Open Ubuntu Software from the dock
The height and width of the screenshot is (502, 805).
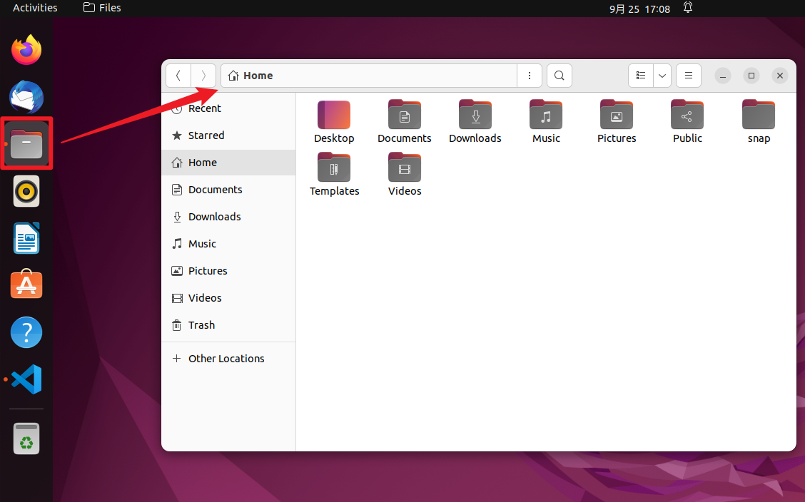click(x=26, y=285)
